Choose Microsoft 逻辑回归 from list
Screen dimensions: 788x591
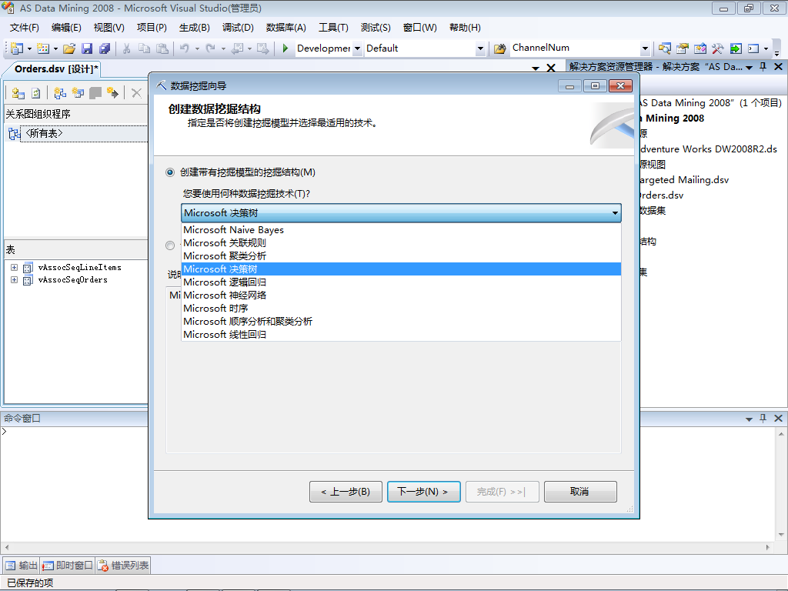(x=400, y=282)
